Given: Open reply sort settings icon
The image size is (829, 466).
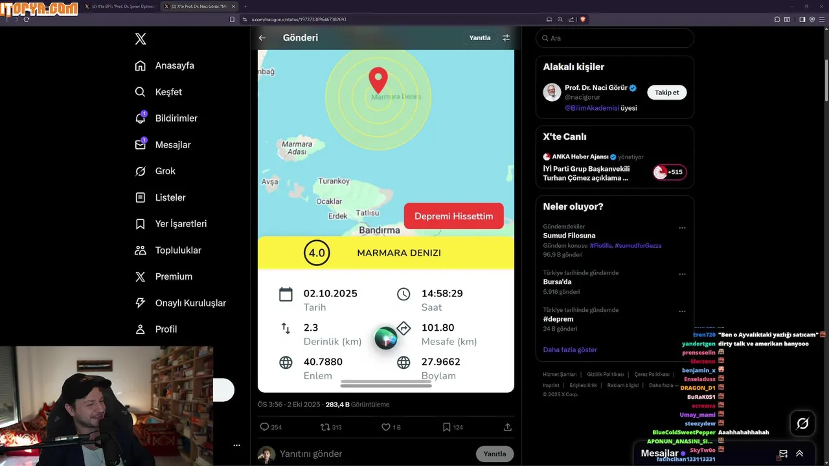Looking at the screenshot, I should [x=506, y=38].
